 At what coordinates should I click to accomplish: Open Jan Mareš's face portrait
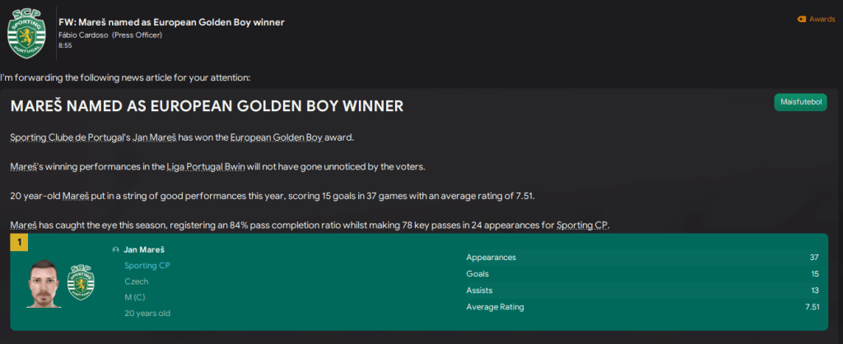point(44,283)
